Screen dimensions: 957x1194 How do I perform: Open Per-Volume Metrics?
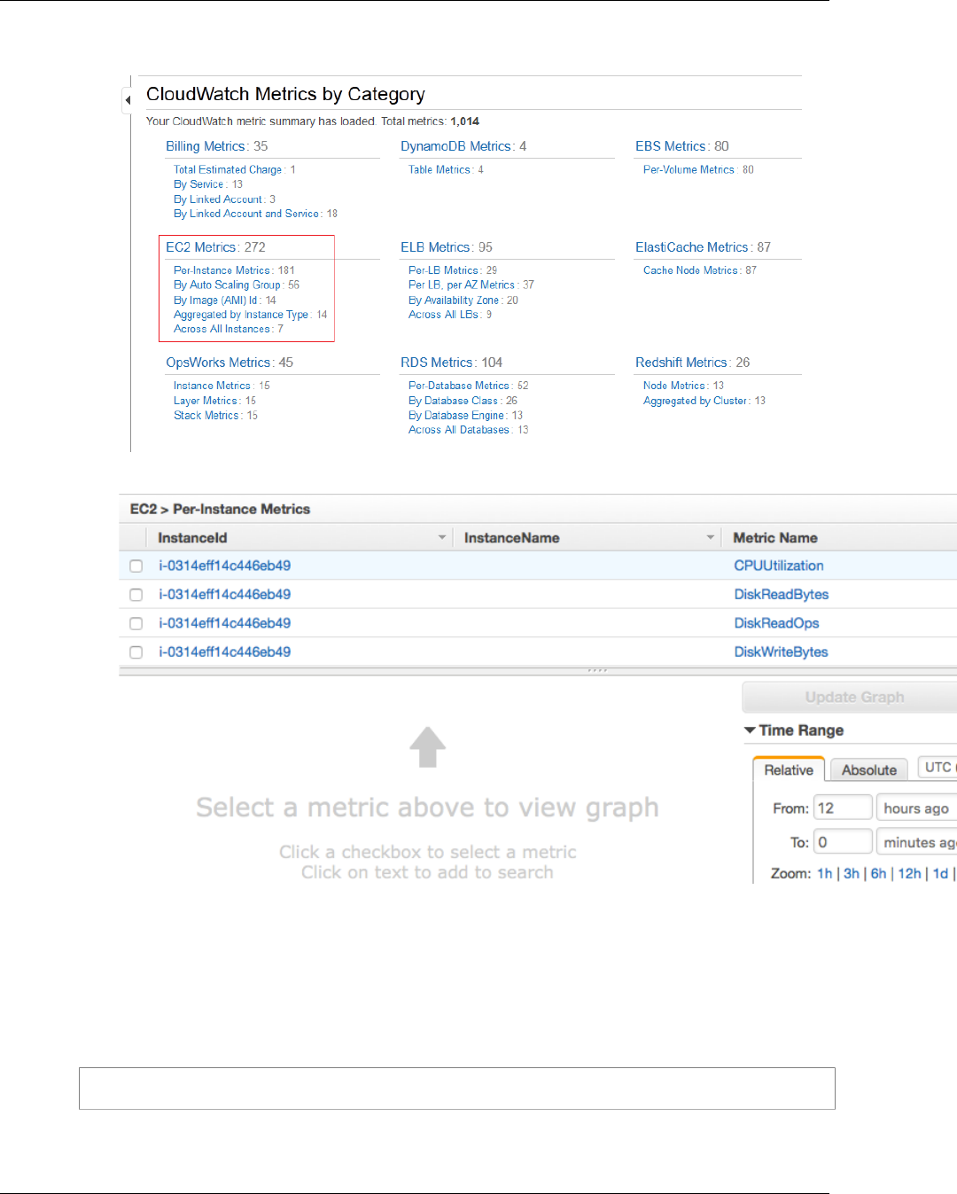[x=689, y=169]
